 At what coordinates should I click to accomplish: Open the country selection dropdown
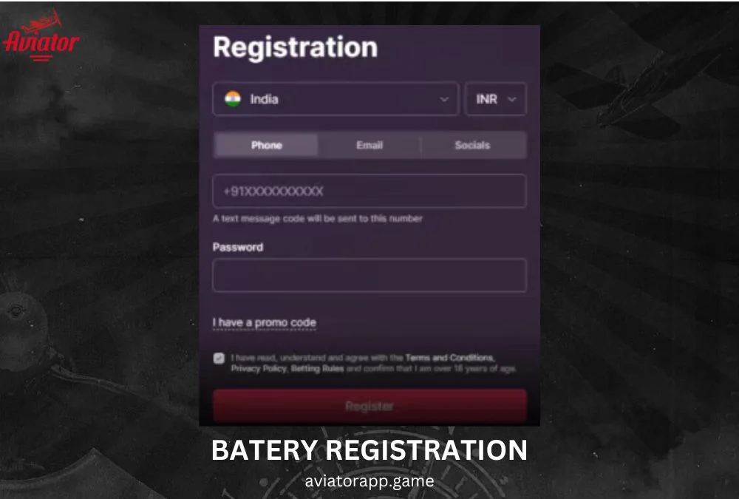click(336, 99)
